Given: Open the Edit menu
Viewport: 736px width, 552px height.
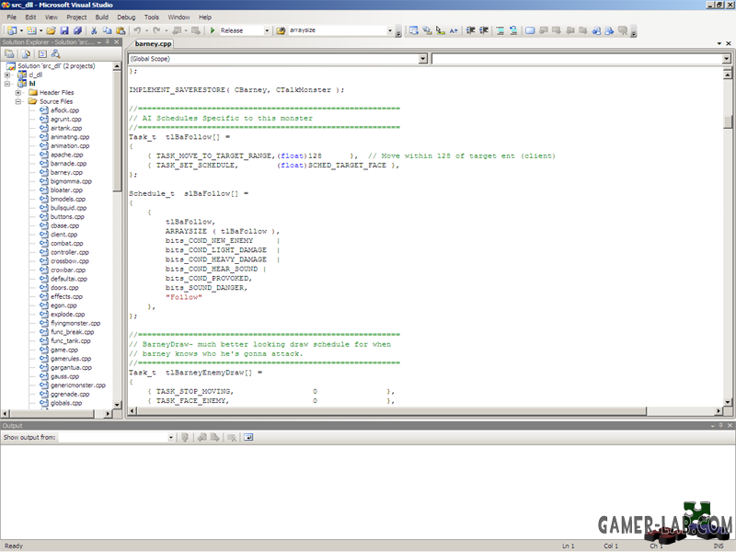Looking at the screenshot, I should [x=30, y=17].
